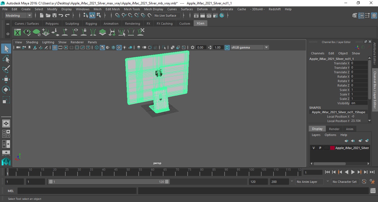Select the Apple_iMac_2021_Silver layer name

point(352,148)
